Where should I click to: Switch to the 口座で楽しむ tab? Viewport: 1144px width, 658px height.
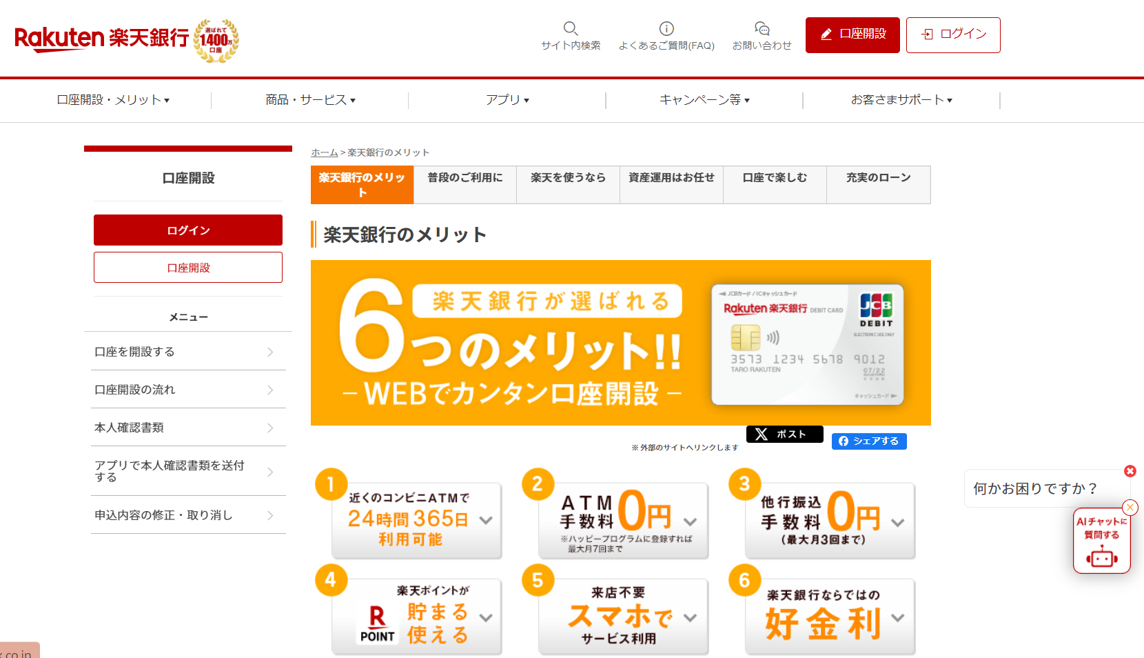775,185
